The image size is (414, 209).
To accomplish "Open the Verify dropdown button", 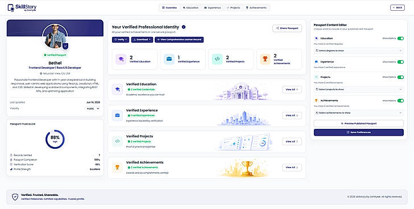I will click(121, 40).
